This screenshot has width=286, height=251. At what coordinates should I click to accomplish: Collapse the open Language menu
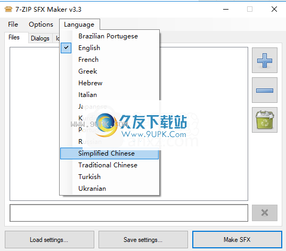click(x=79, y=25)
